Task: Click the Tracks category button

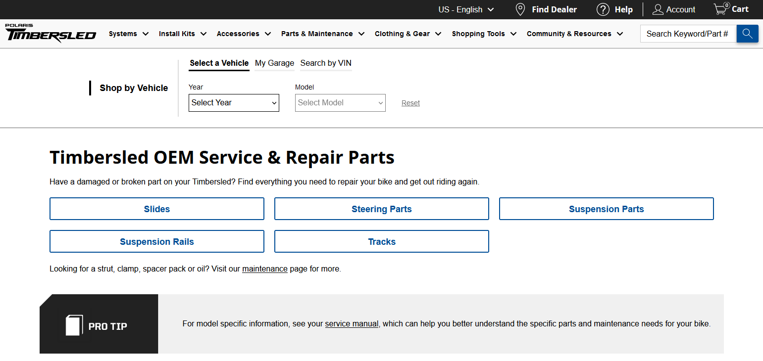Action: (x=382, y=242)
